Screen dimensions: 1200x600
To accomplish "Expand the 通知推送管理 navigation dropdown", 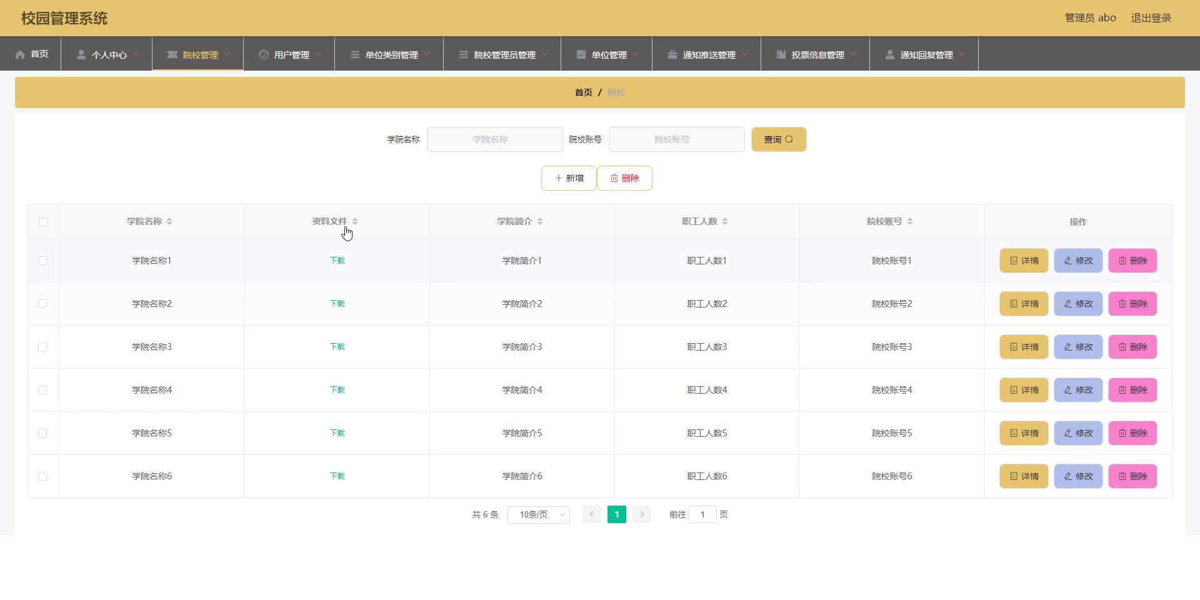I will point(707,54).
